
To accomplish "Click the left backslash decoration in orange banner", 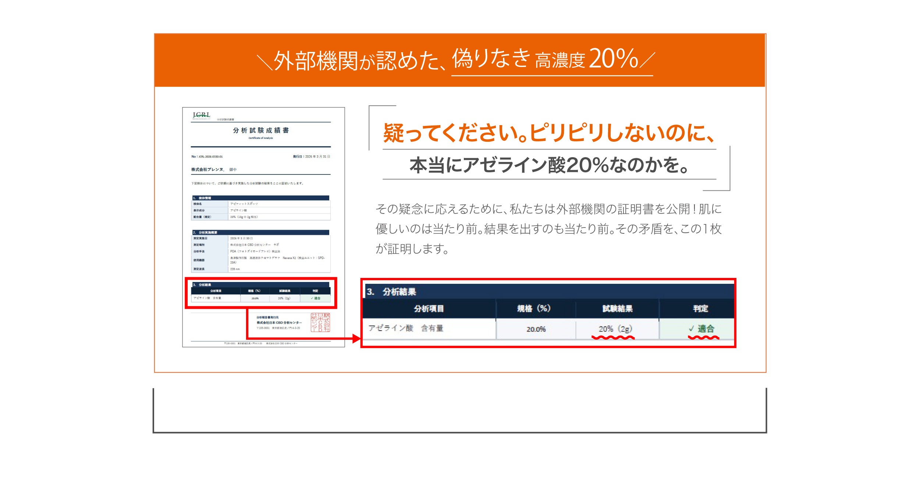I will (x=264, y=62).
